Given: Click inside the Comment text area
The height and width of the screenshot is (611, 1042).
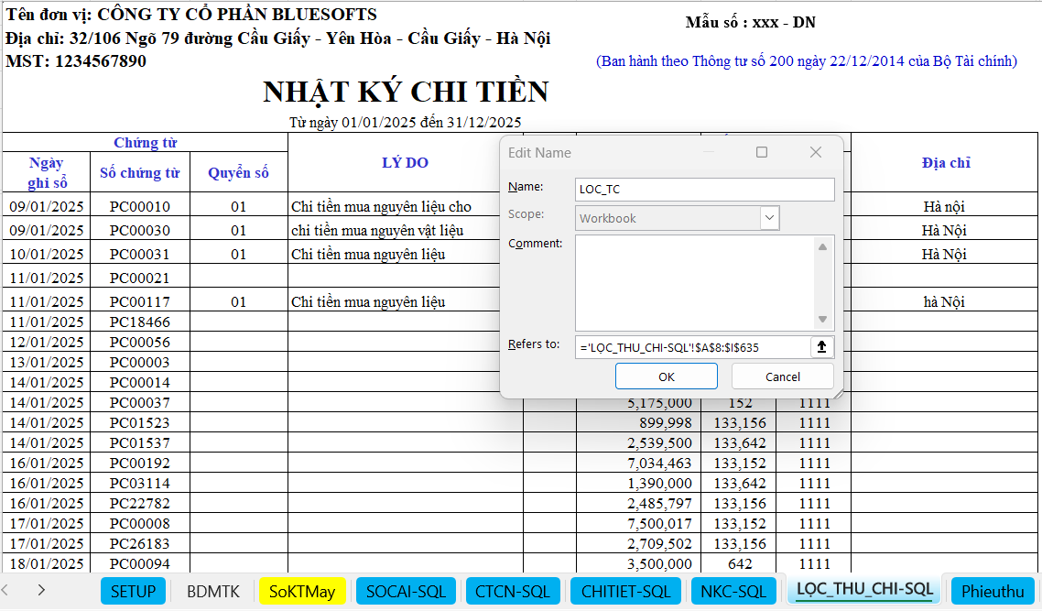Looking at the screenshot, I should (x=693, y=282).
